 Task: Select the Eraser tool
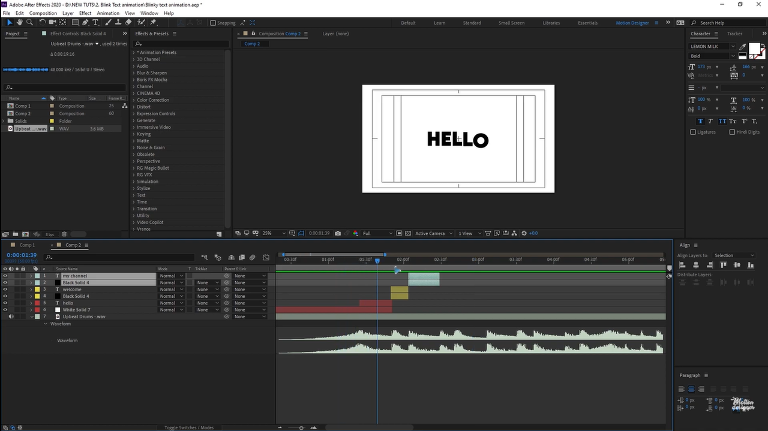(x=128, y=22)
